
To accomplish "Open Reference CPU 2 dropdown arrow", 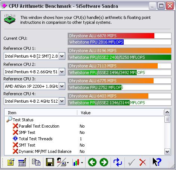I will point(62,72).
